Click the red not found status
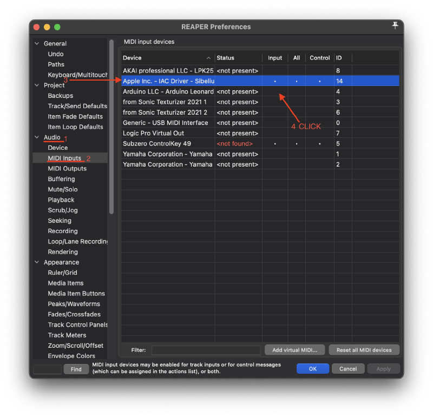Image resolution: width=433 pixels, height=417 pixels. click(234, 143)
